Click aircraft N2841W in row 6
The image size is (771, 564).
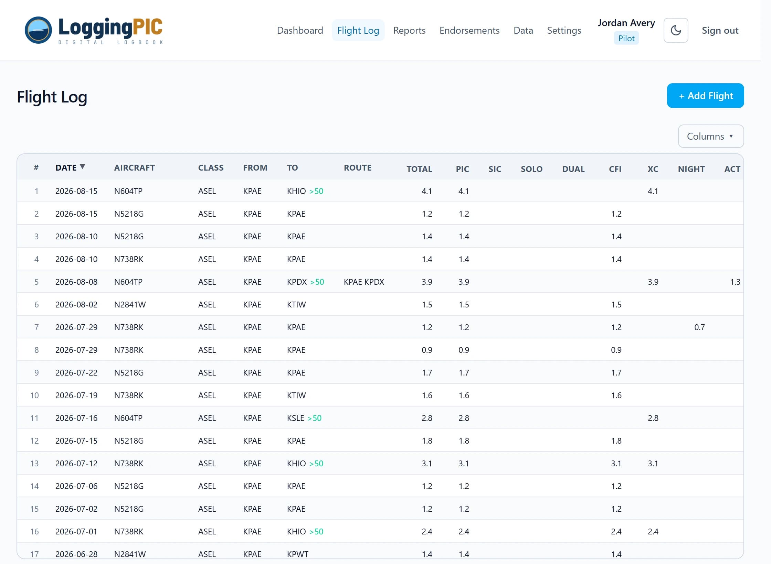coord(130,304)
